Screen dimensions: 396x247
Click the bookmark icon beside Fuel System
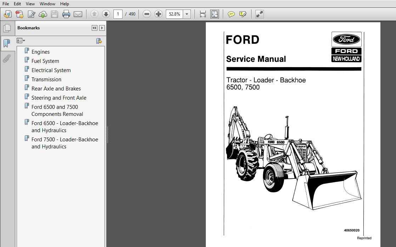27,60
